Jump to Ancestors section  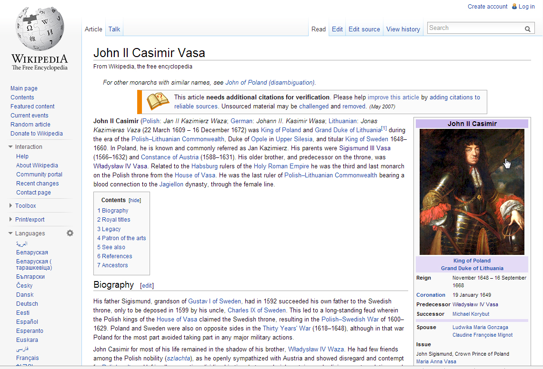[x=112, y=265]
